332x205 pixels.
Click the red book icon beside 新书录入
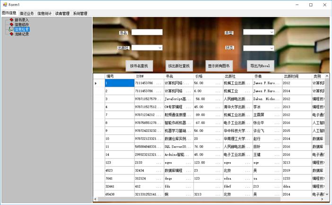(11, 20)
